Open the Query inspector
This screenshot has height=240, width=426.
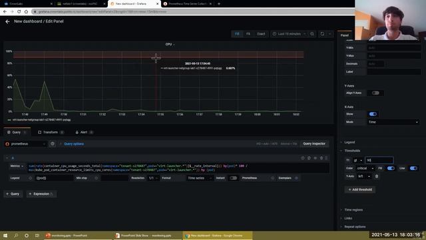pyautogui.click(x=314, y=144)
